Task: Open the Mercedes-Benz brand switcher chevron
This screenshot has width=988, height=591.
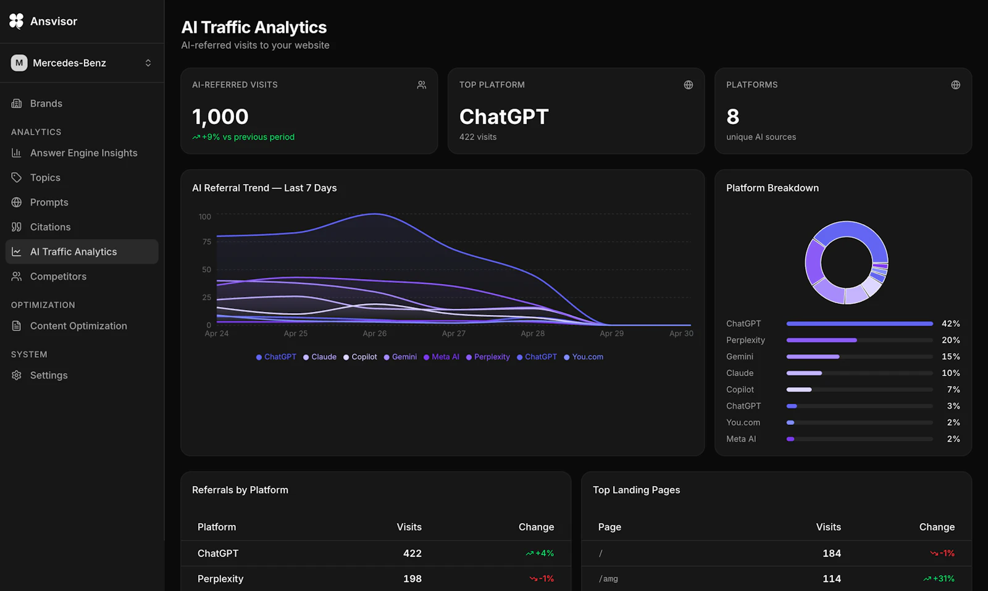Action: pos(148,63)
